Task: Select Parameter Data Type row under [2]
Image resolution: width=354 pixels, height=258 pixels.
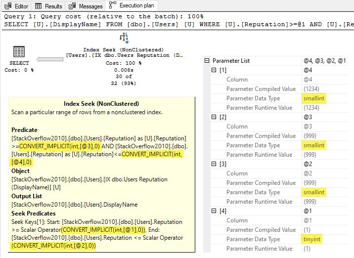Action: [x=279, y=145]
